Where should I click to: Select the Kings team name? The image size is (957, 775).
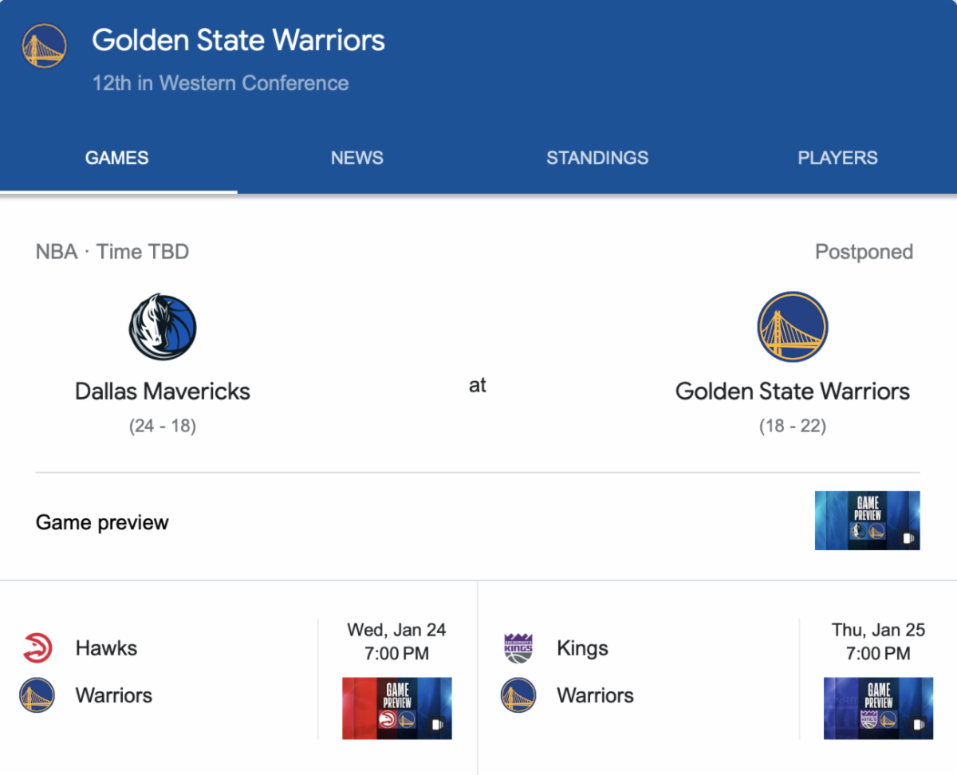[x=582, y=648]
